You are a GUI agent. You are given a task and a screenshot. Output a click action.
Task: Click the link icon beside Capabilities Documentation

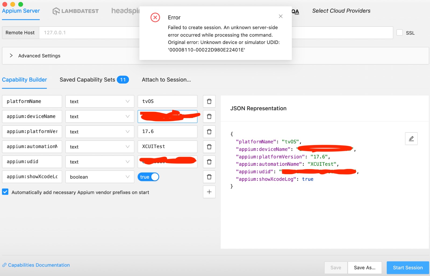click(4, 265)
